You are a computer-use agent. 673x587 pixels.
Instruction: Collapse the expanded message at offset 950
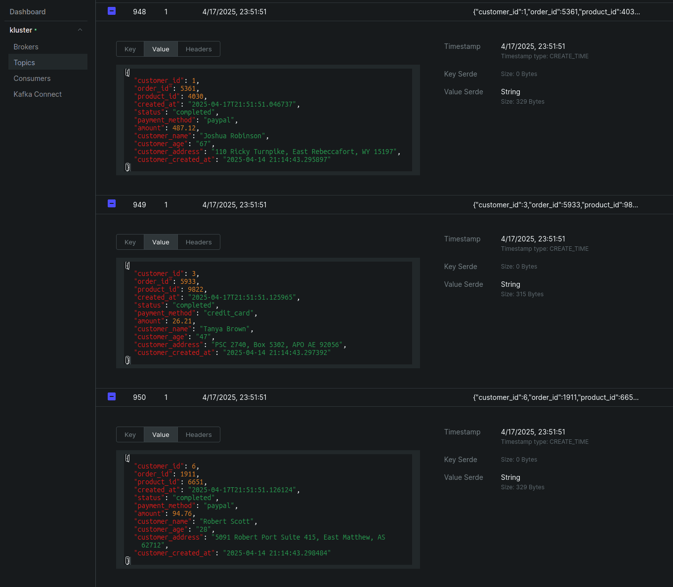coord(112,396)
